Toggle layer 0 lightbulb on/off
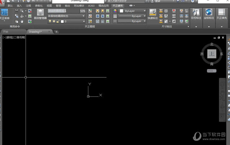 click(x=50, y=21)
